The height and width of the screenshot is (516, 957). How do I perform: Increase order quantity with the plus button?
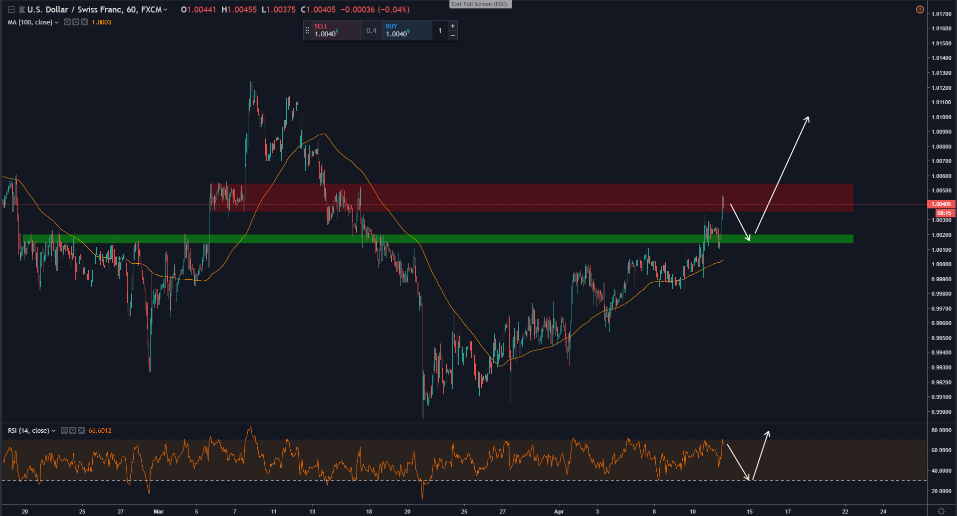(453, 26)
